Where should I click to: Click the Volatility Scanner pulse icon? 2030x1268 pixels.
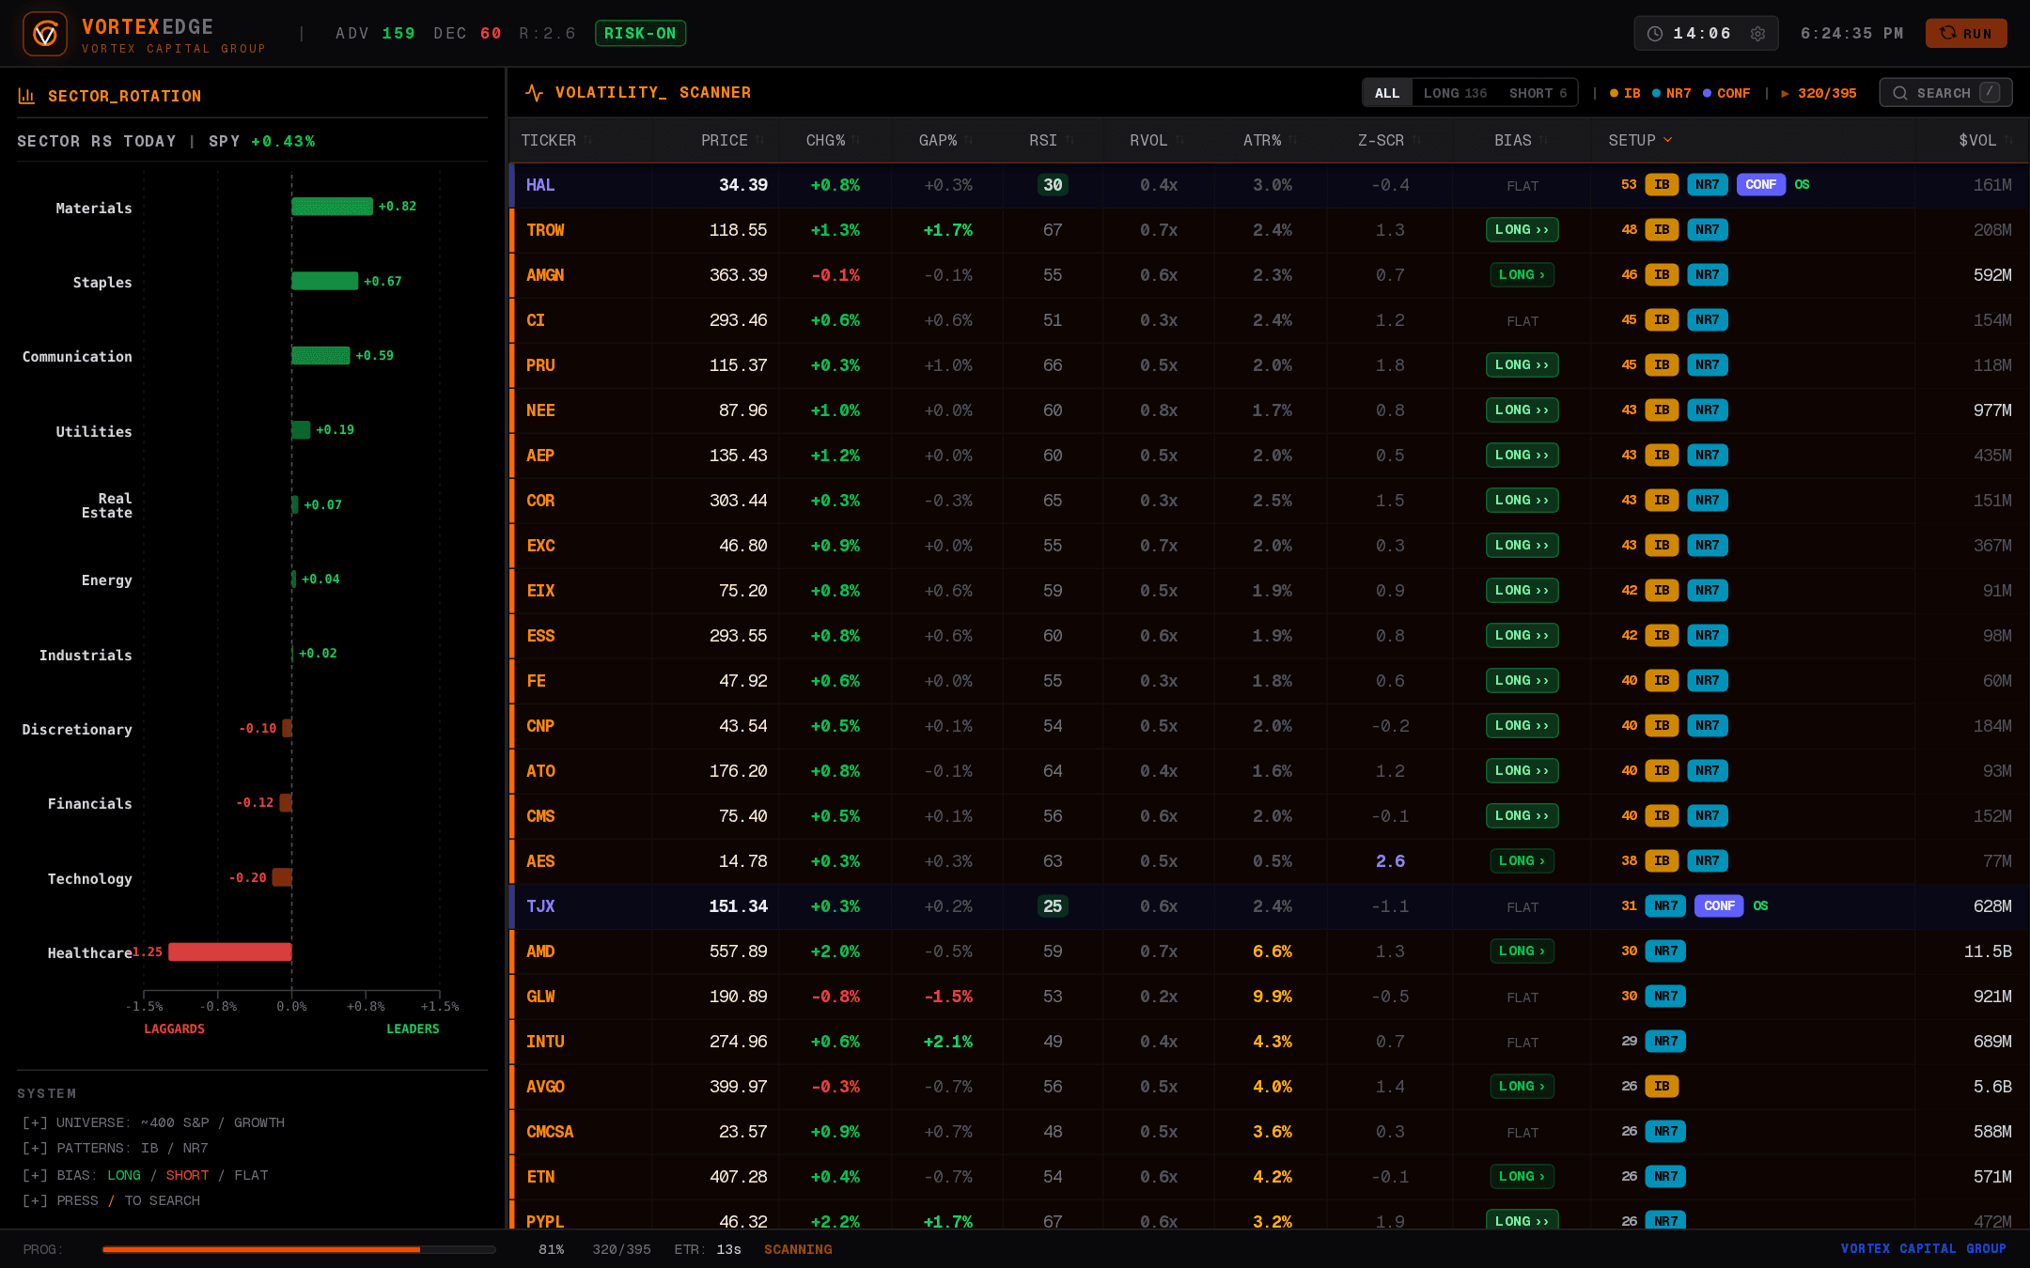(x=534, y=92)
